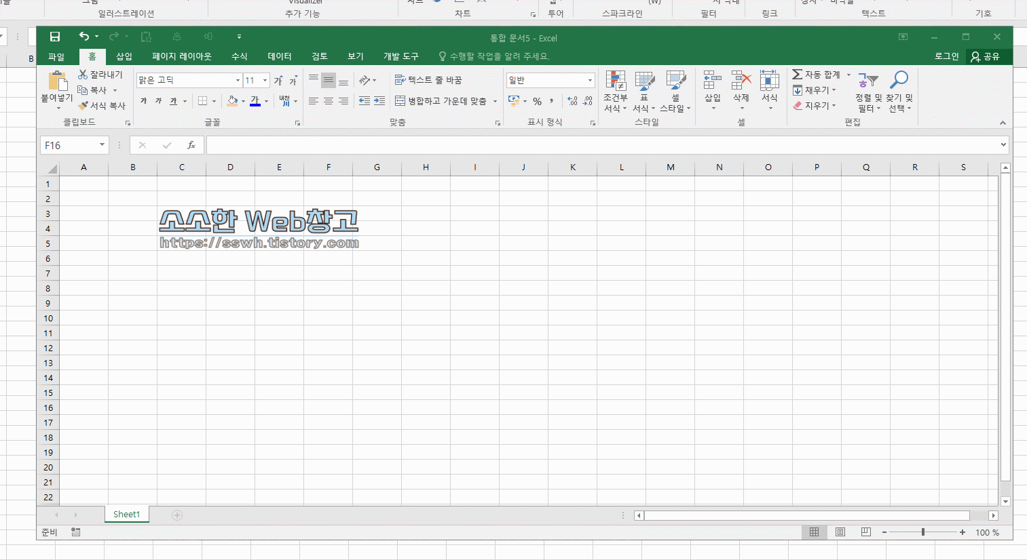Toggle align text left
1027x560 pixels.
(314, 101)
